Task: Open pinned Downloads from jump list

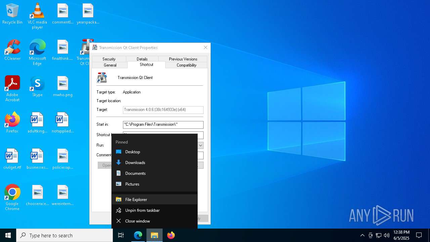Action: click(x=155, y=163)
